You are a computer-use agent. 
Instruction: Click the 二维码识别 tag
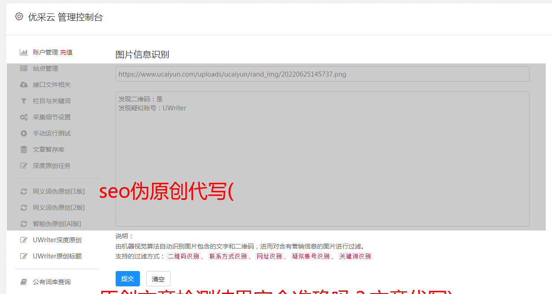(x=184, y=256)
